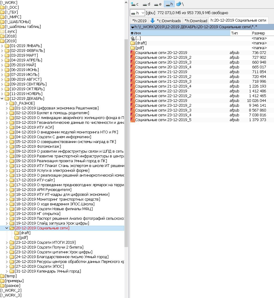Switch to the *h:Download tab
Image resolution: width=274 pixels, height=298 pixels.
tap(196, 21)
